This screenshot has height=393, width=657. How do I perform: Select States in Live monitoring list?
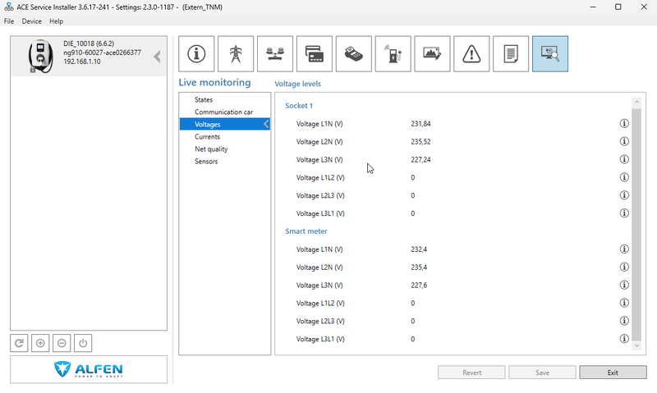point(204,99)
